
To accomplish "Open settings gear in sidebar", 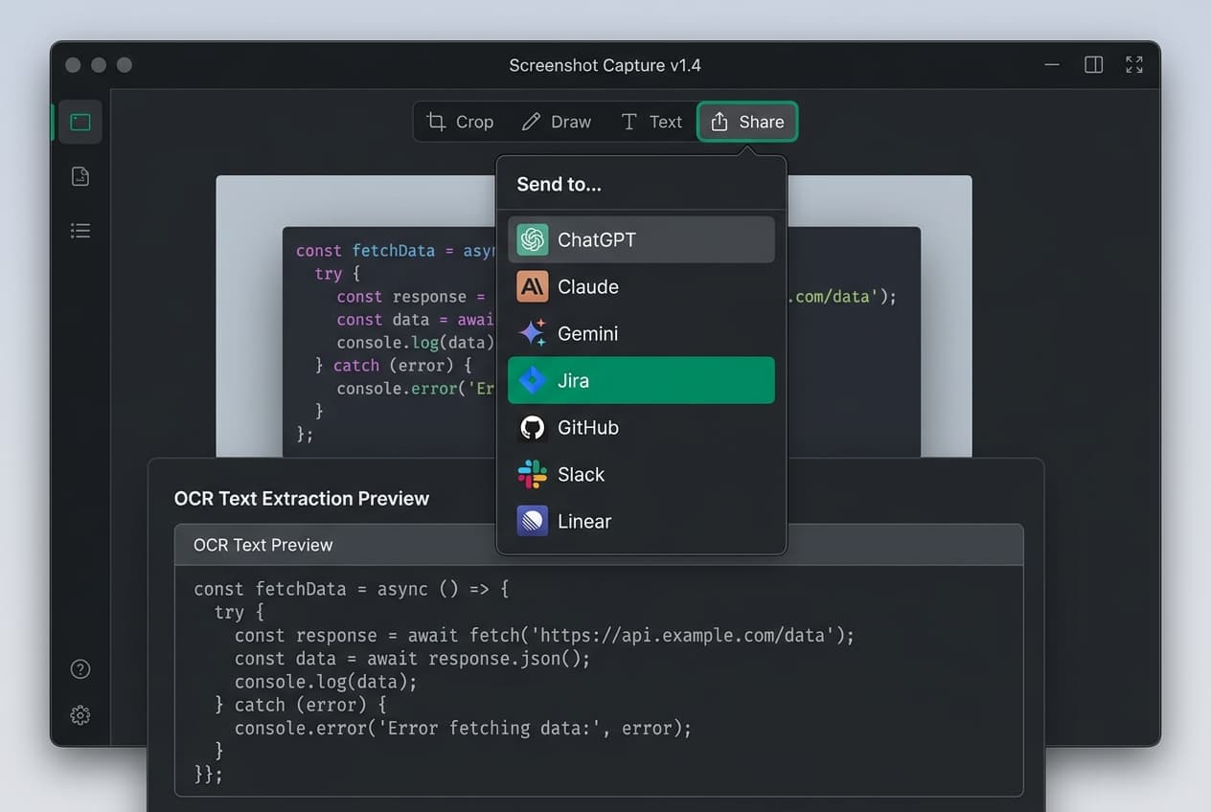I will coord(80,715).
